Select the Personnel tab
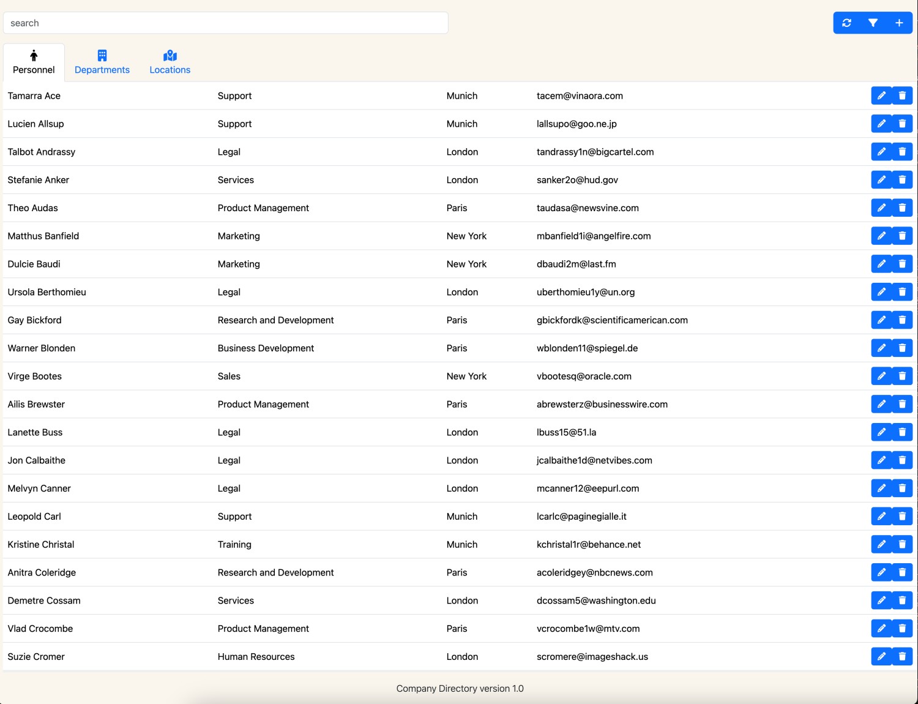The height and width of the screenshot is (704, 918). 34,62
